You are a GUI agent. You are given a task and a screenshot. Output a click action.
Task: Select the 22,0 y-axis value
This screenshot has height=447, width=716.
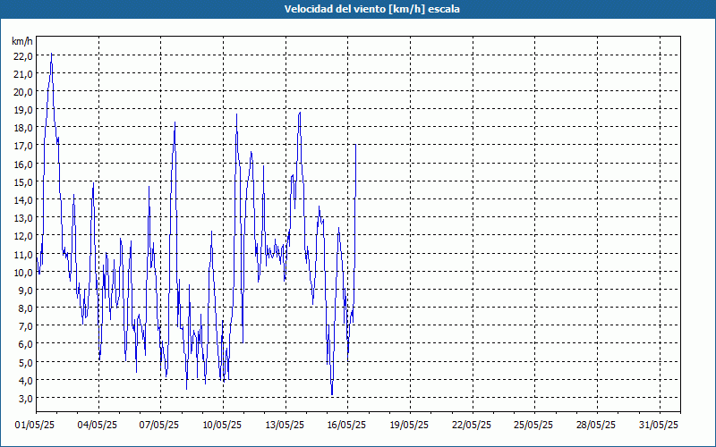23,55
